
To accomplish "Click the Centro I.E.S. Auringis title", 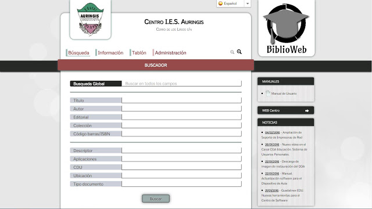I will (x=174, y=22).
